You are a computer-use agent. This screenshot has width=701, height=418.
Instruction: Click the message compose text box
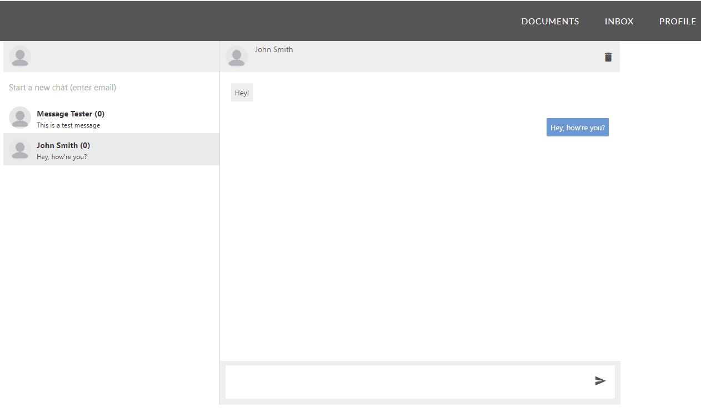click(405, 381)
